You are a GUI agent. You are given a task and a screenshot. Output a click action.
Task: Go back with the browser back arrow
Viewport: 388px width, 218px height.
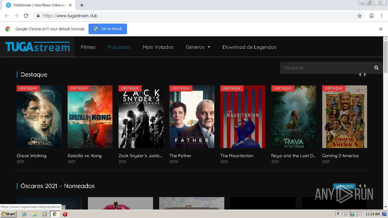[x=7, y=16]
